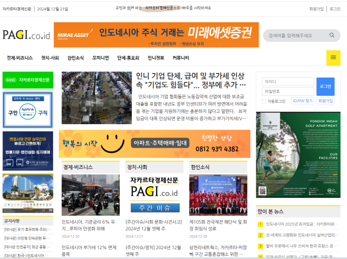347x259 pixels.
Task: Open notice [대사관] 우기 호우피해 주의
Action: 27,229
